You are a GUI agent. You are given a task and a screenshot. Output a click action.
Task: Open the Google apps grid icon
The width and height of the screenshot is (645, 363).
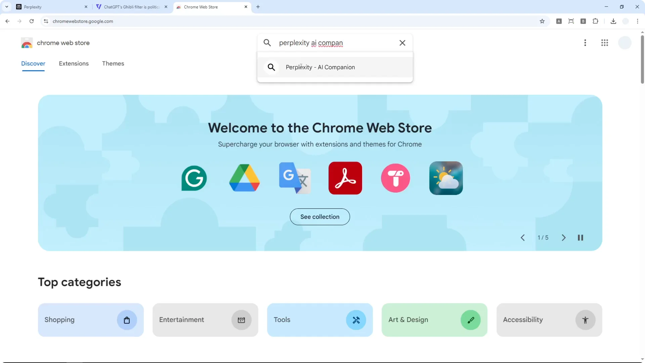click(x=604, y=43)
